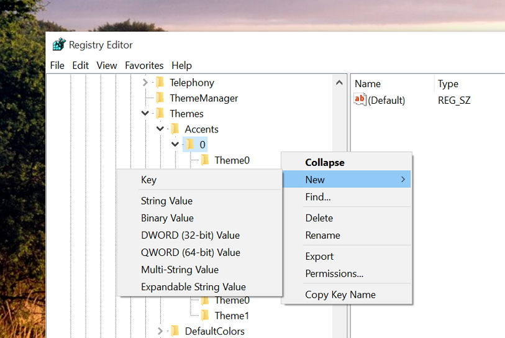This screenshot has width=505, height=338.
Task: Create a new DWORD (32-bit) Value
Action: pyautogui.click(x=199, y=235)
